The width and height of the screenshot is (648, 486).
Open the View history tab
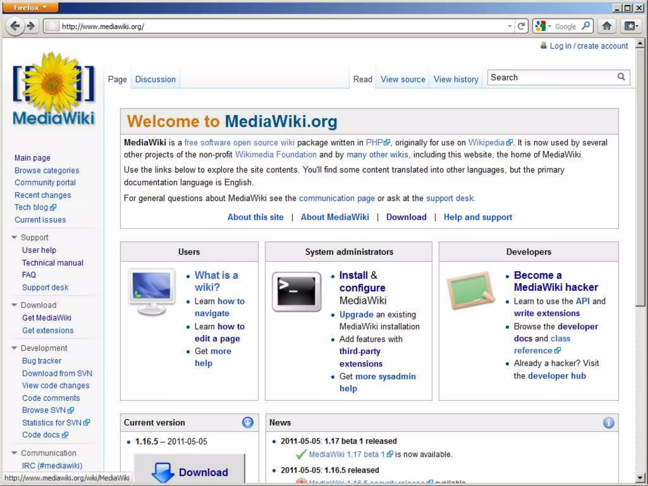click(456, 79)
